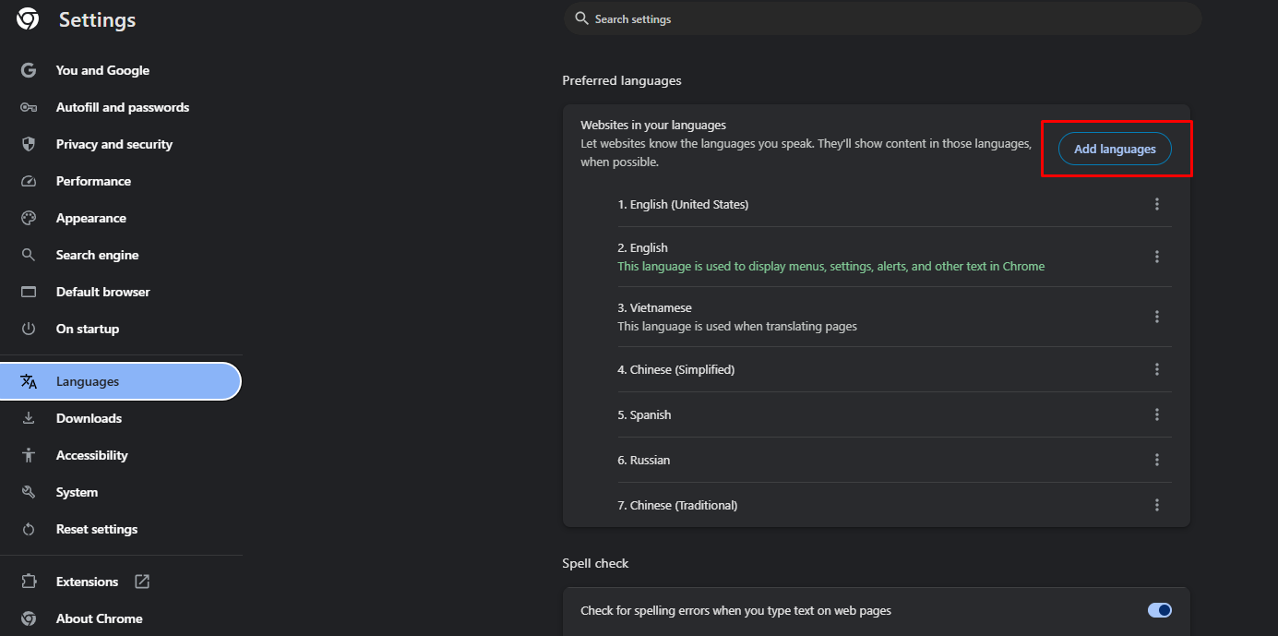1278x636 pixels.
Task: Click the "6. Russian" language text
Action: click(x=643, y=460)
